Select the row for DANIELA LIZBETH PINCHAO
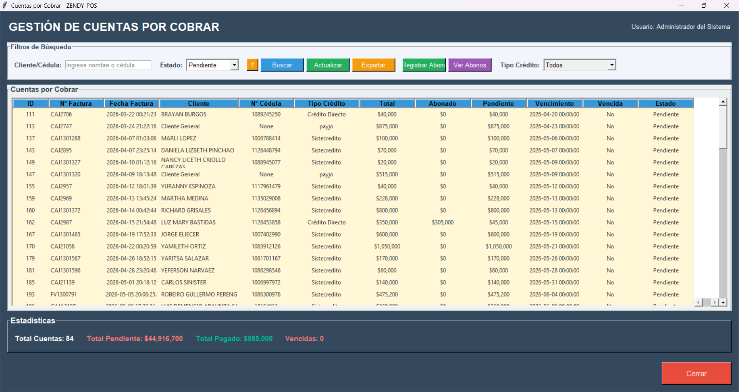The height and width of the screenshot is (392, 739). [x=353, y=150]
